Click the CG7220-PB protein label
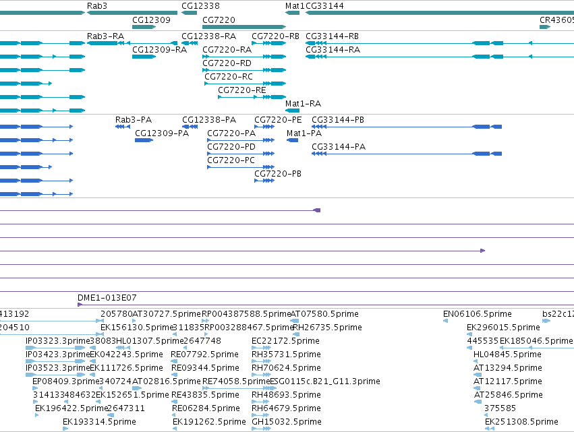The width and height of the screenshot is (574, 432). click(x=278, y=174)
